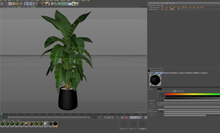This screenshot has width=220, height=133.
Task: Click the Texture arrow button
Action: 158,103
